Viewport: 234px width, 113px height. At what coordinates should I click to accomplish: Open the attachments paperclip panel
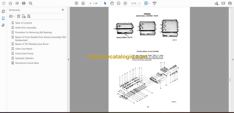point(3,25)
